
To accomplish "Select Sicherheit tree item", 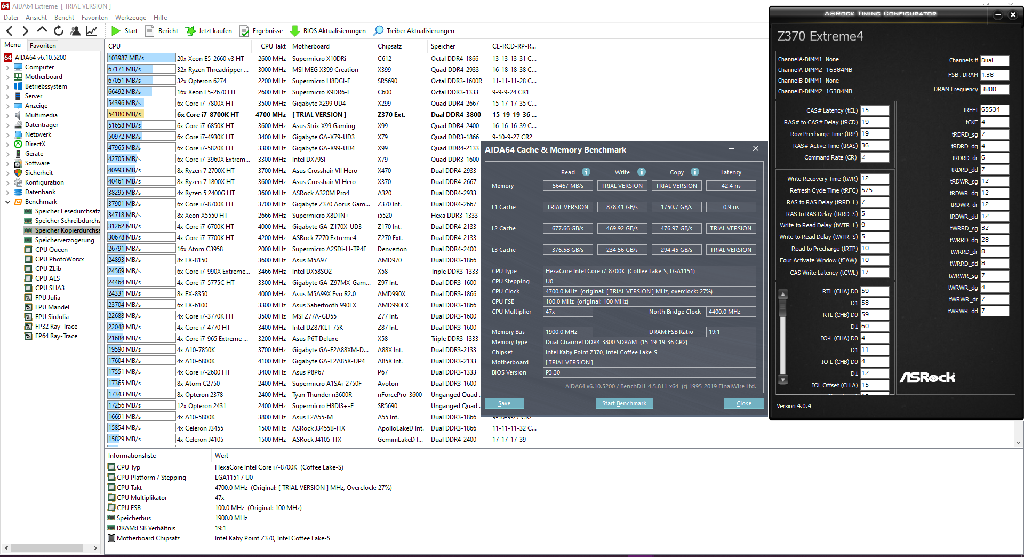I will tap(39, 173).
